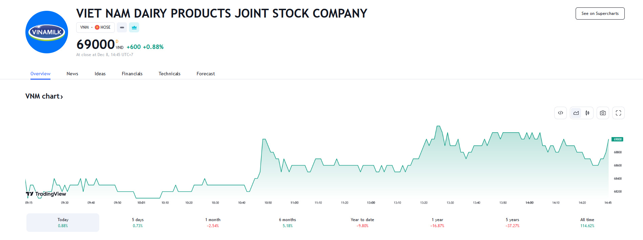Switch to candlestick chart style
Viewport: 643px width, 240px height.
[587, 113]
